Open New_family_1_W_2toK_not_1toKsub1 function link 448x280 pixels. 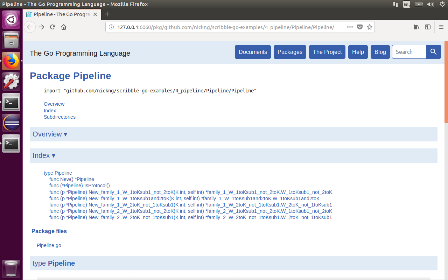pyautogui.click(x=191, y=205)
